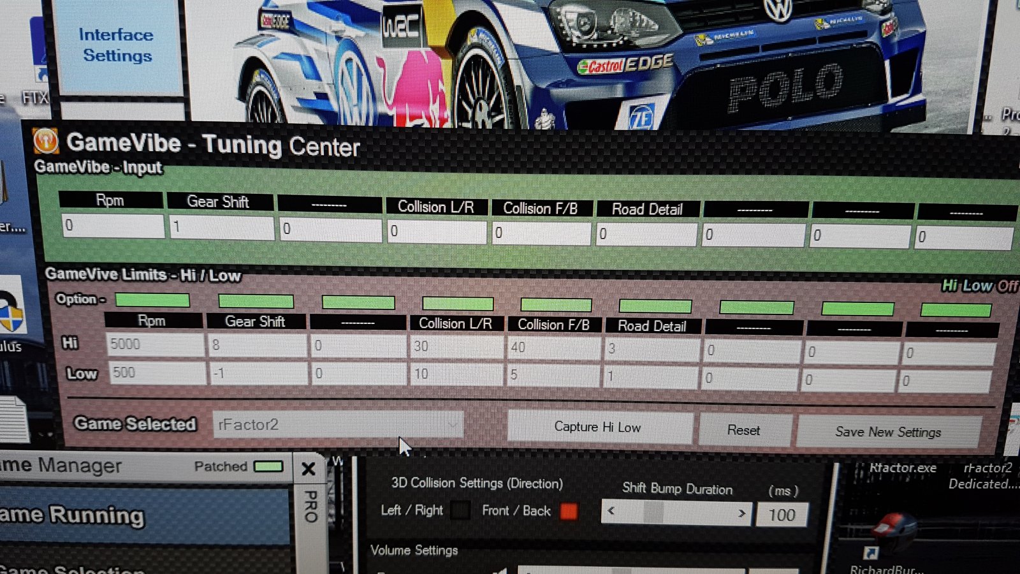Open the Game Selected rFactor2 dropdown
The height and width of the screenshot is (574, 1020).
pos(338,425)
